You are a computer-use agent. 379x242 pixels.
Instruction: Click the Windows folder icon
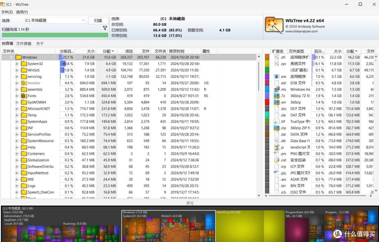click(x=18, y=57)
